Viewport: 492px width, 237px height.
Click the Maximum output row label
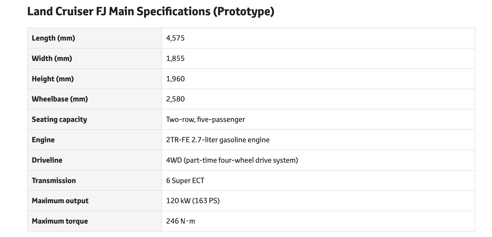pyautogui.click(x=60, y=201)
